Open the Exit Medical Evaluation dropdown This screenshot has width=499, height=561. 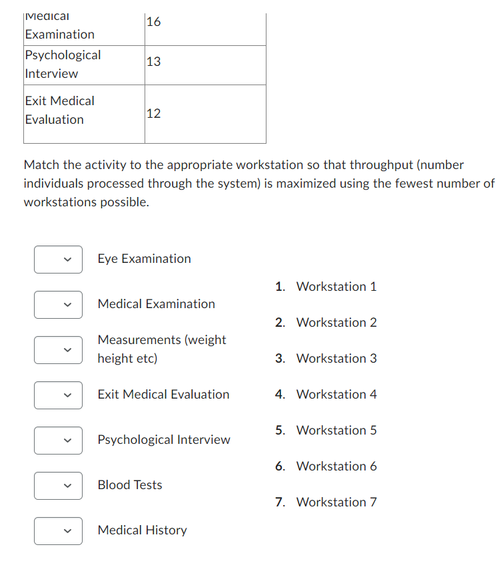pos(58,395)
